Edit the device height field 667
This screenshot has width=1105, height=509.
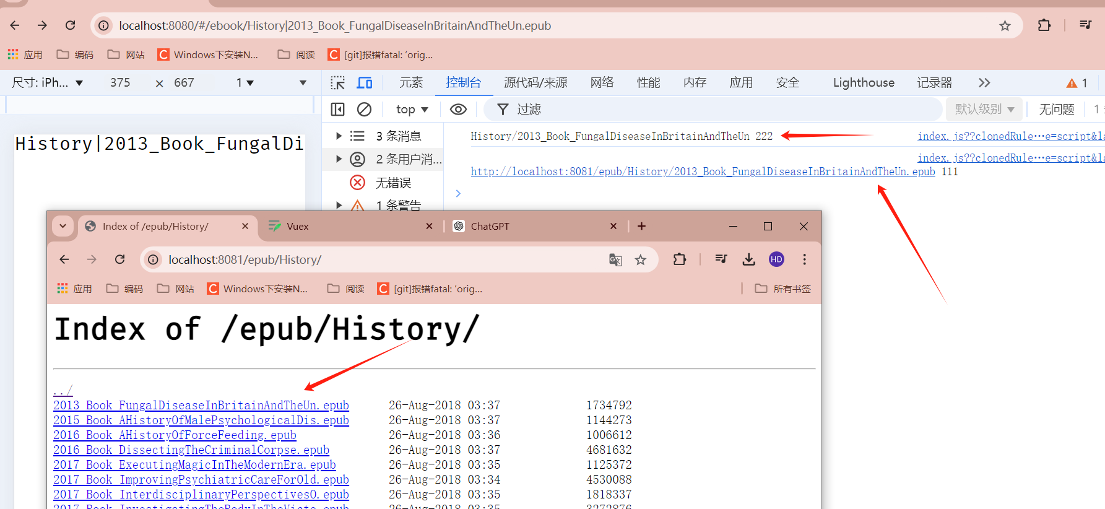pyautogui.click(x=184, y=83)
